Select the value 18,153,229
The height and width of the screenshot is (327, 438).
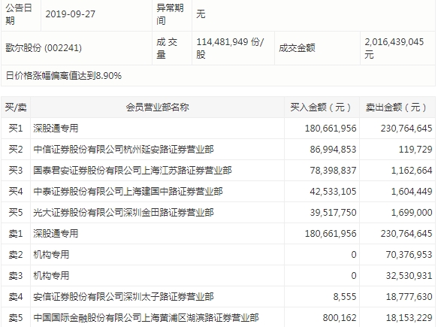[409, 318]
